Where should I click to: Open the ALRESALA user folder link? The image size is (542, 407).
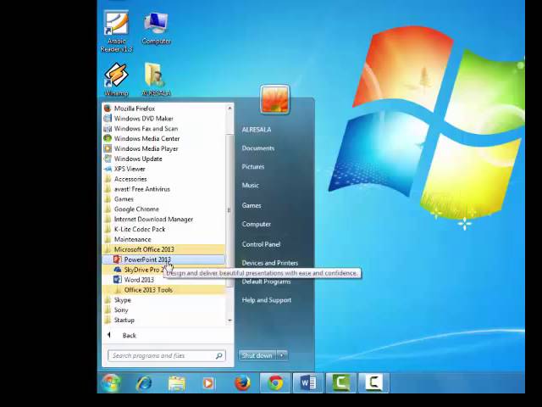click(x=257, y=130)
